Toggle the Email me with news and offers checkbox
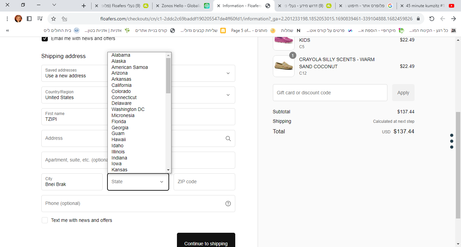This screenshot has width=461, height=247. coord(45,38)
